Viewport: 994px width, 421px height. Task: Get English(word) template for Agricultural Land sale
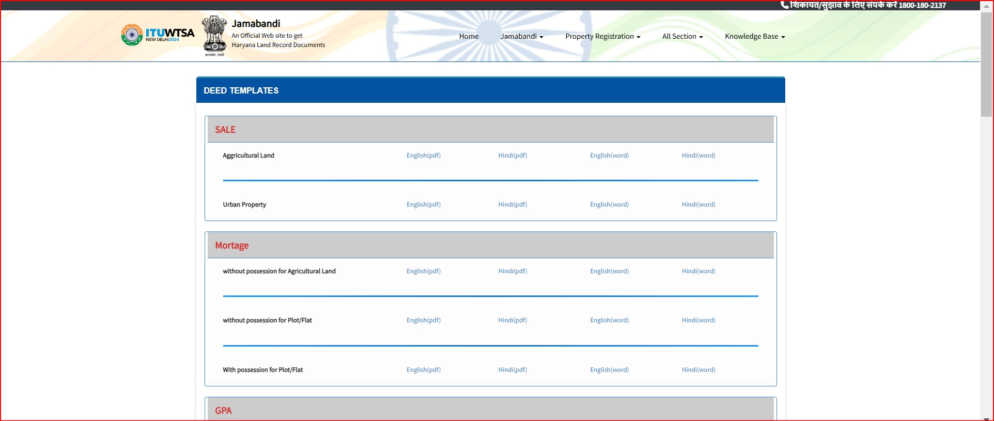(609, 155)
